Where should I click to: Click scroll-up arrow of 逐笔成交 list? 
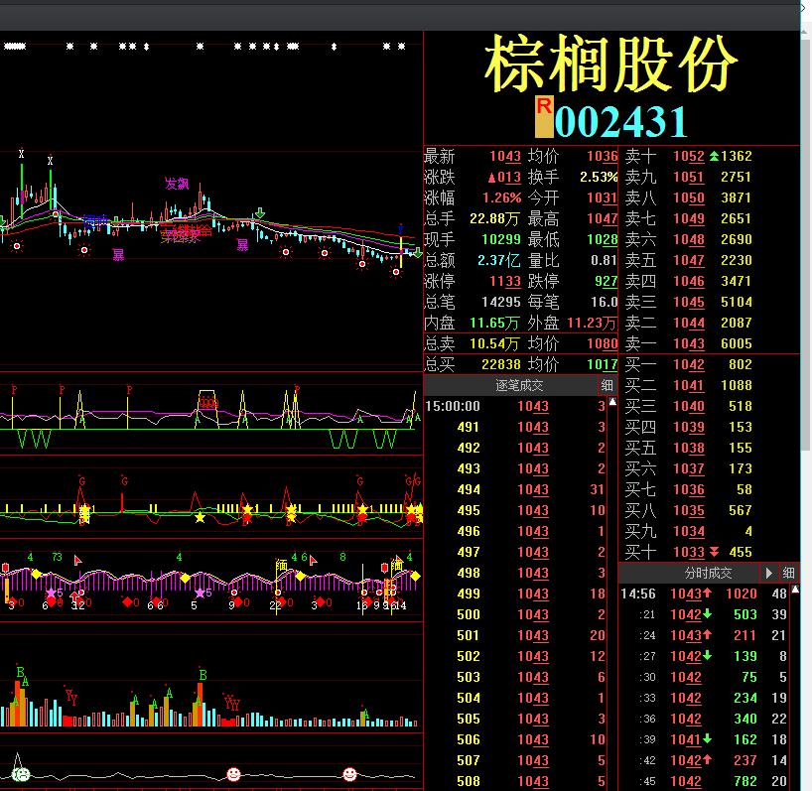point(612,402)
